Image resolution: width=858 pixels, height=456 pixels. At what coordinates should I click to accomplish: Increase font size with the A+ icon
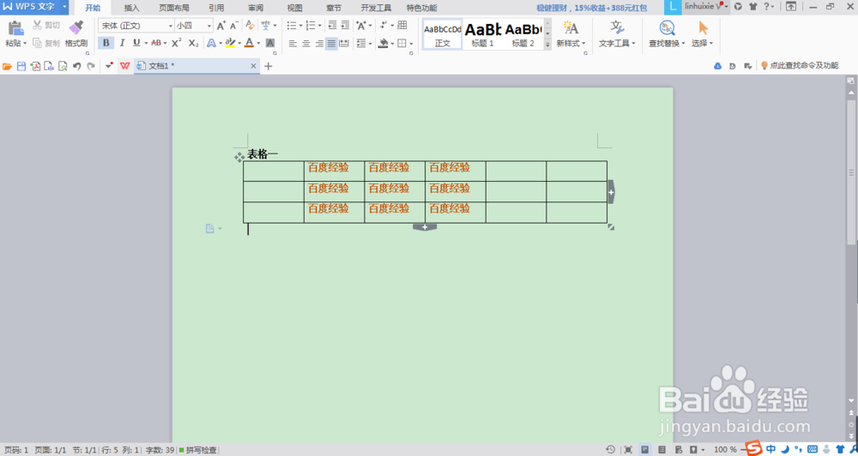pyautogui.click(x=221, y=26)
